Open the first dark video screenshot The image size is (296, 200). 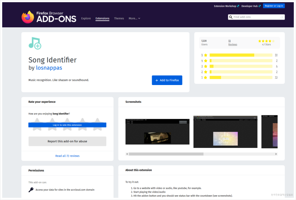[158, 132]
